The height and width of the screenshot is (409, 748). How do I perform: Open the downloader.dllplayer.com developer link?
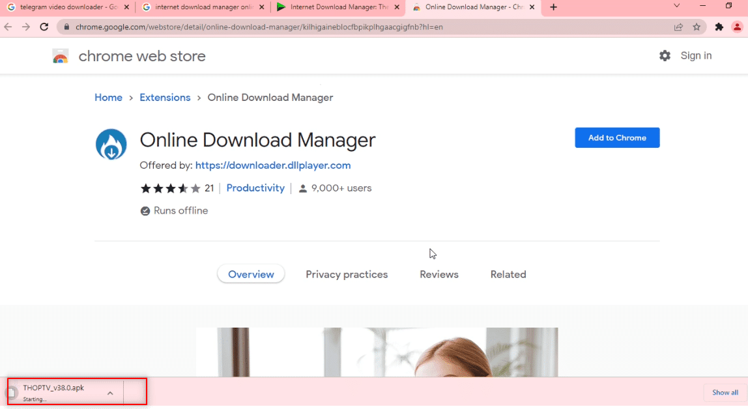tap(273, 165)
